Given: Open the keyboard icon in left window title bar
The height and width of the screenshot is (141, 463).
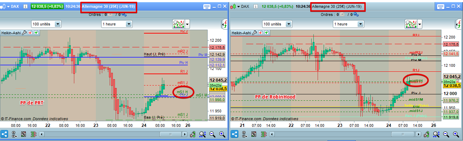Looking at the screenshot, I should click(x=207, y=6).
